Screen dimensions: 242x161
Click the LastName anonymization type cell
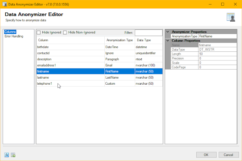119,77
